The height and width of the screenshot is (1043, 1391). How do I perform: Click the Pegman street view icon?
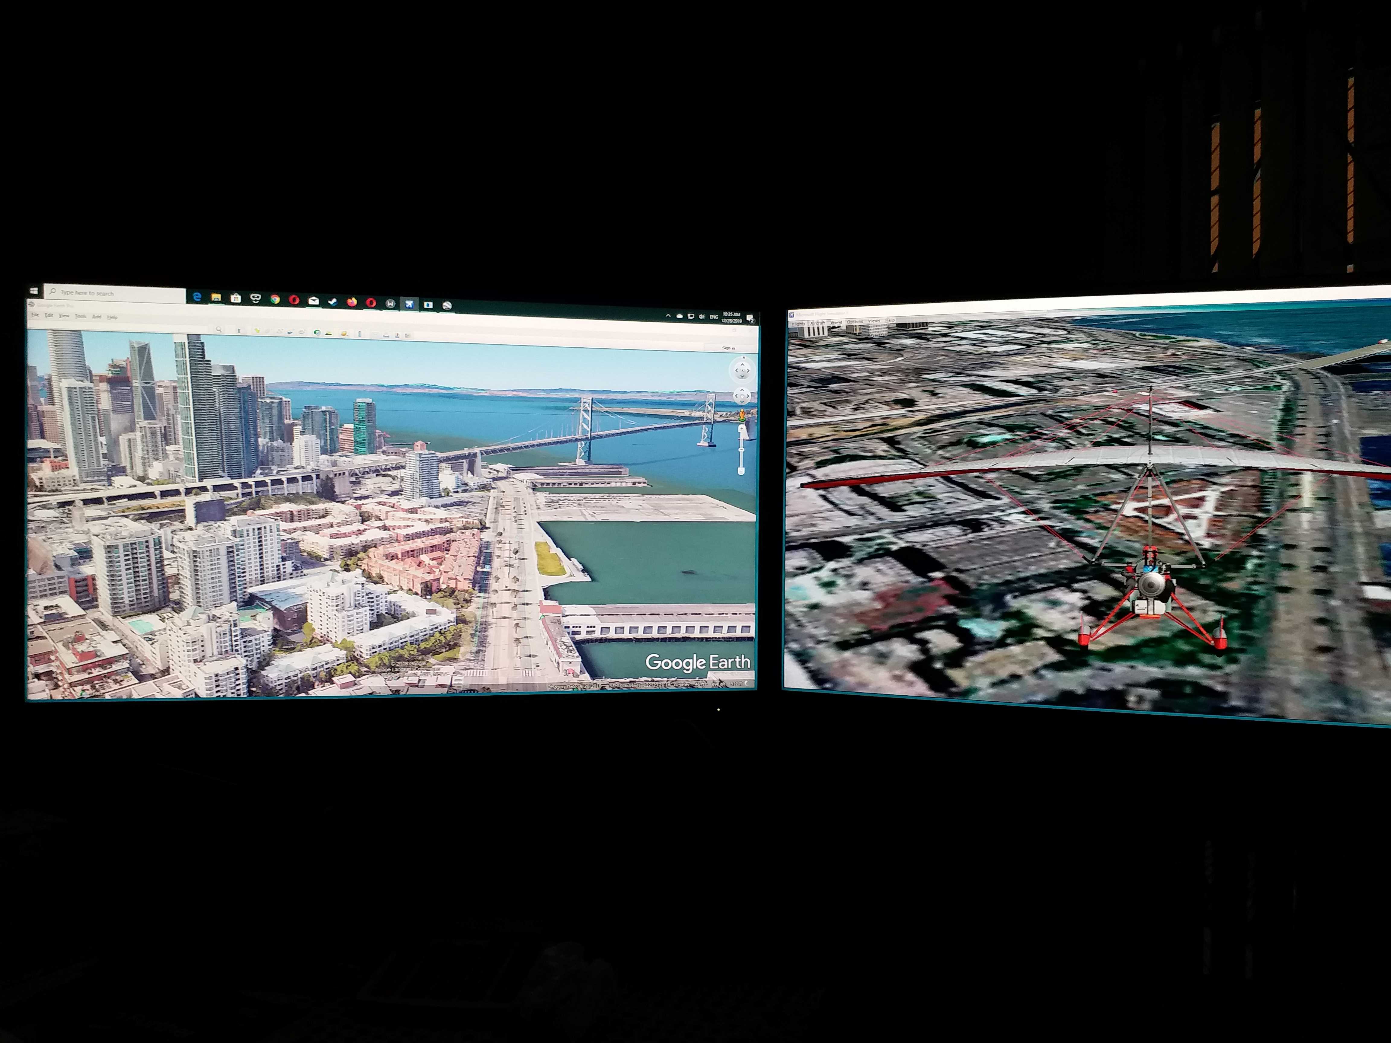click(x=742, y=416)
